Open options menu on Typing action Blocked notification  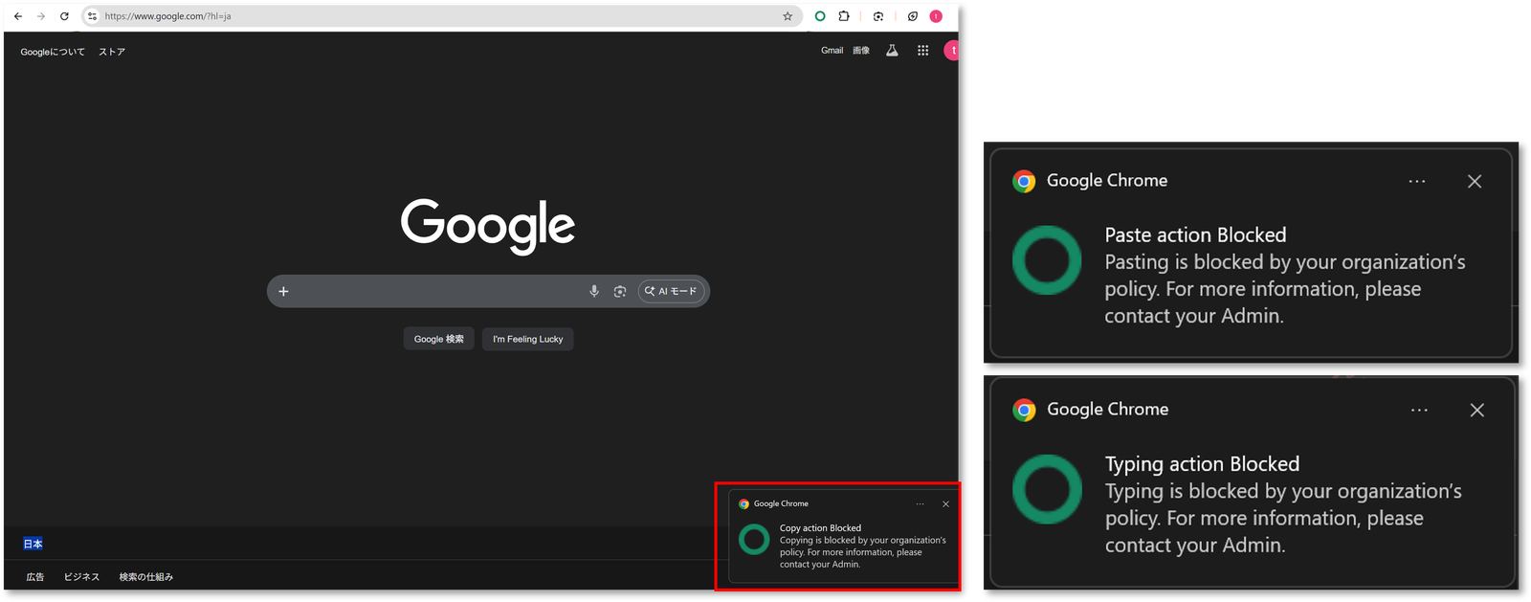point(1419,410)
